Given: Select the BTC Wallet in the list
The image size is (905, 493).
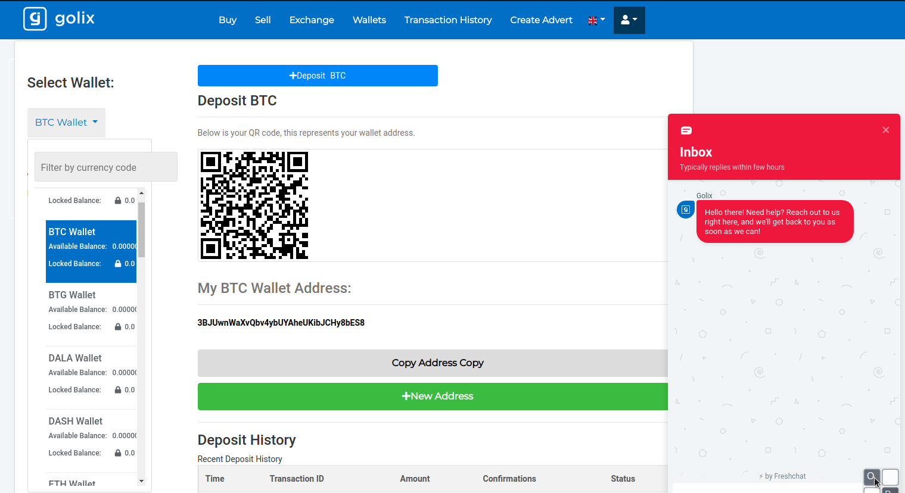Looking at the screenshot, I should click(x=91, y=251).
